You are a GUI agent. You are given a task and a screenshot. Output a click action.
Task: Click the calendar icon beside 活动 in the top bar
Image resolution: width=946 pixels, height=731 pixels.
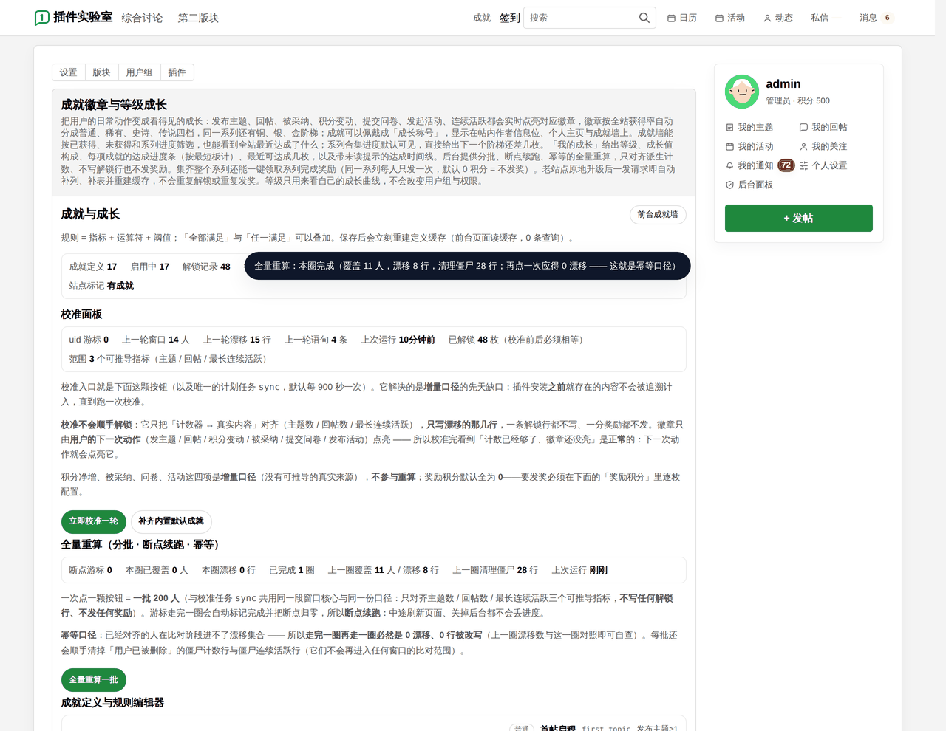pyautogui.click(x=719, y=18)
